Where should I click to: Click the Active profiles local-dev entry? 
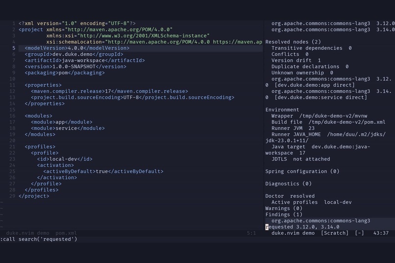[x=311, y=202]
